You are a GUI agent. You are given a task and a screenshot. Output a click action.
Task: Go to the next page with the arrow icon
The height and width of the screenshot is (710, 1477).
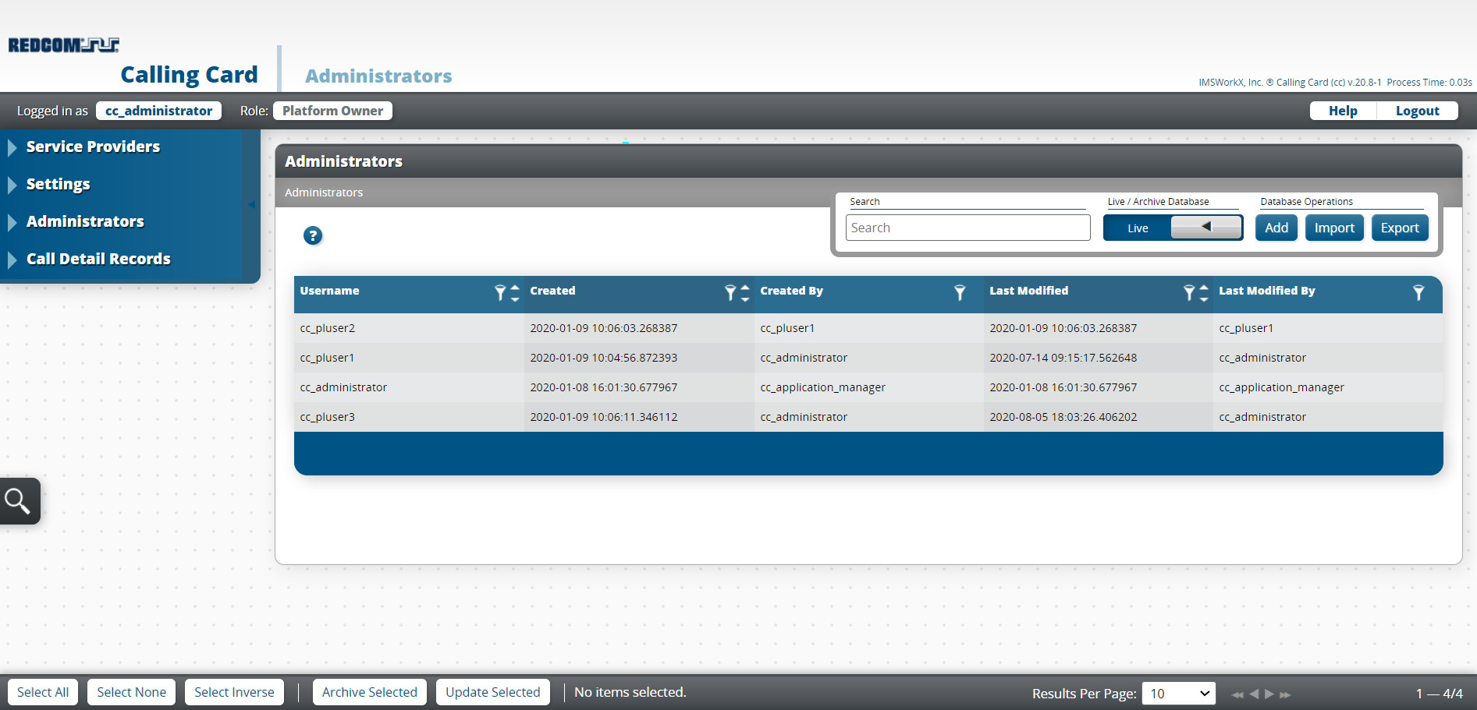point(1269,694)
